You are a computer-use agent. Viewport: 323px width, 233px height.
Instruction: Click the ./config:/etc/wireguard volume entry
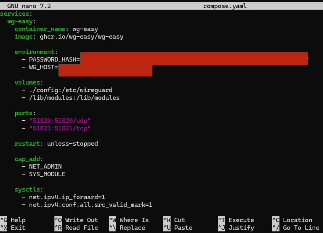pos(71,90)
